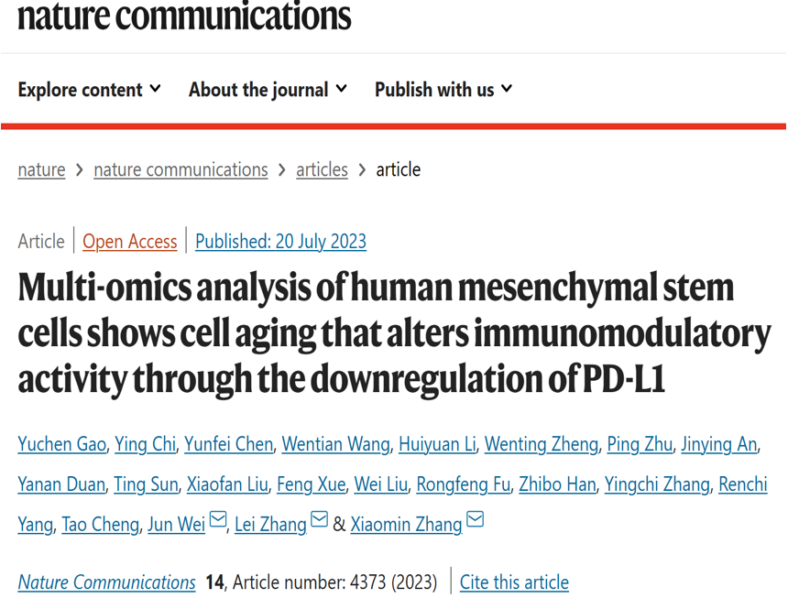Click the Open Access link
788x598 pixels.
click(130, 242)
